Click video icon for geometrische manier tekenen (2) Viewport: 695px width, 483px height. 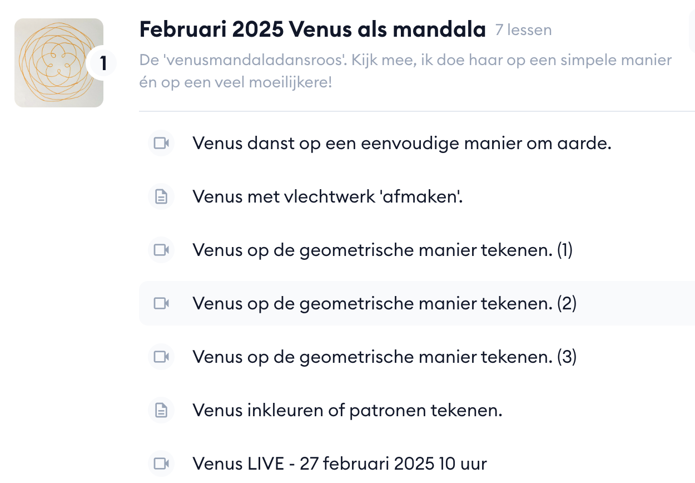(161, 303)
